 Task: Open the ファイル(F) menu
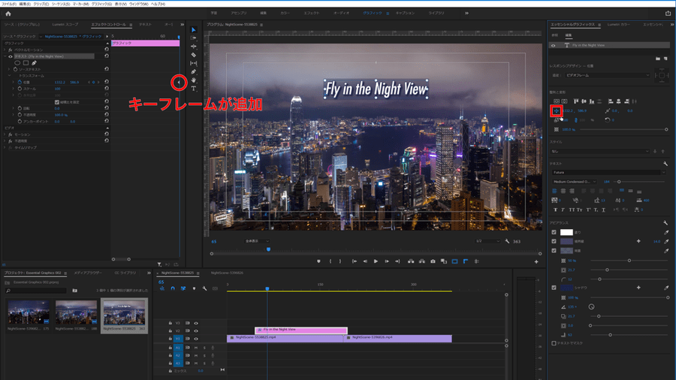[8, 4]
